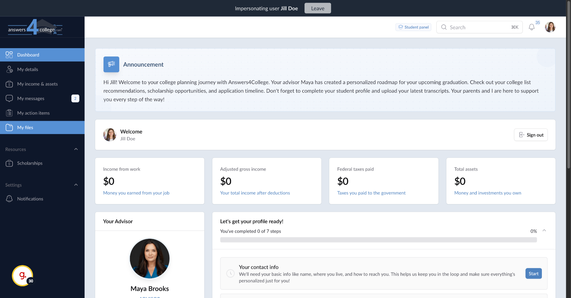Viewport: 571px width, 298px height.
Task: Click "Taxes you paid to the government"
Action: [x=371, y=193]
